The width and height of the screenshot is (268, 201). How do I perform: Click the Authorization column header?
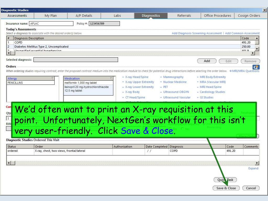pyautogui.click(x=129, y=147)
